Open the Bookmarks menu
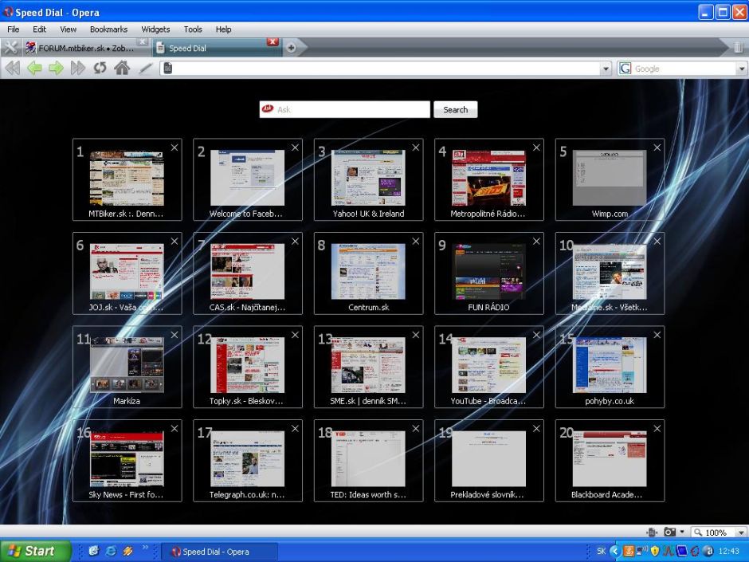Viewport: 749px width, 562px height. point(108,29)
